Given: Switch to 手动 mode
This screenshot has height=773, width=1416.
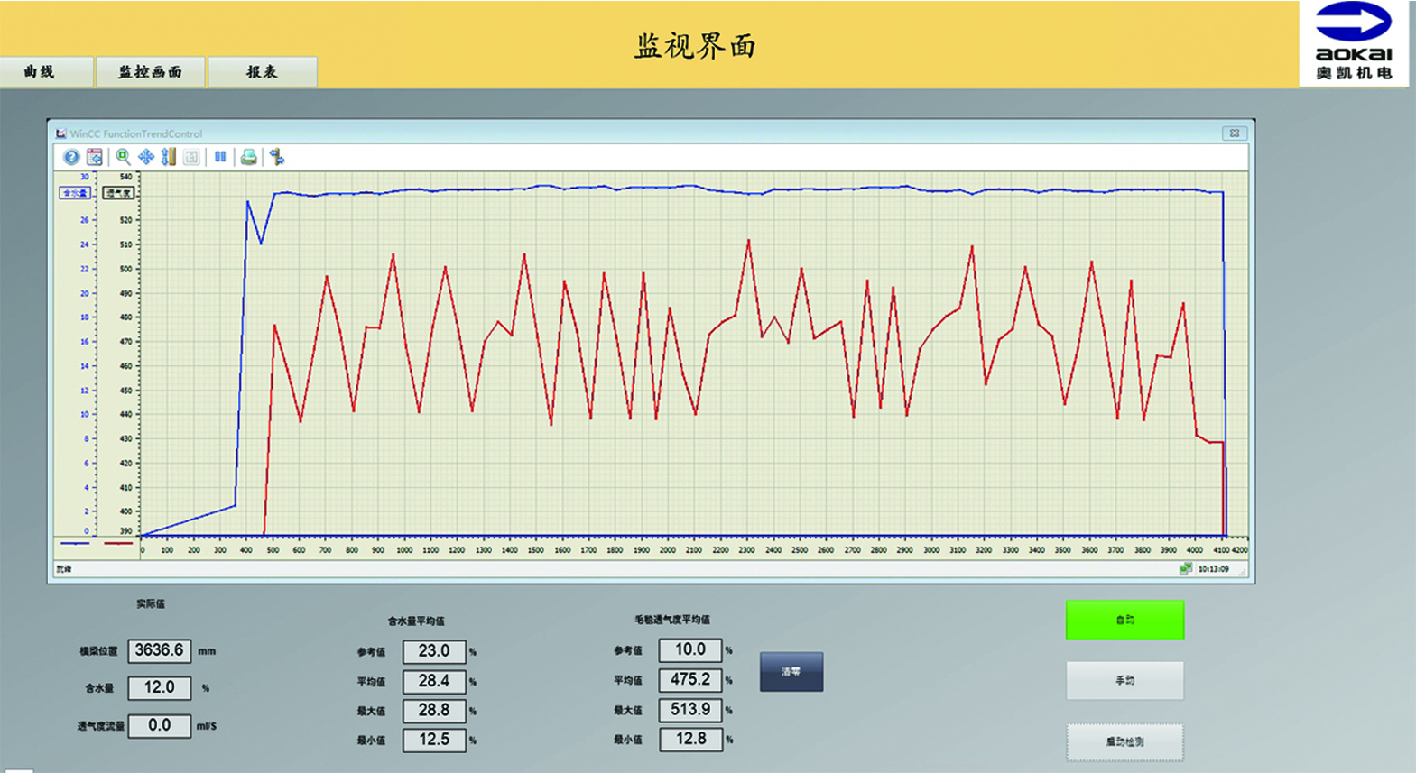Looking at the screenshot, I should pyautogui.click(x=1124, y=681).
